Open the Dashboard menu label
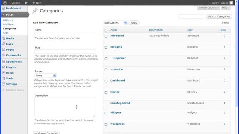Image resolution: width=239 pixels, height=134 pixels. coord(13,8)
